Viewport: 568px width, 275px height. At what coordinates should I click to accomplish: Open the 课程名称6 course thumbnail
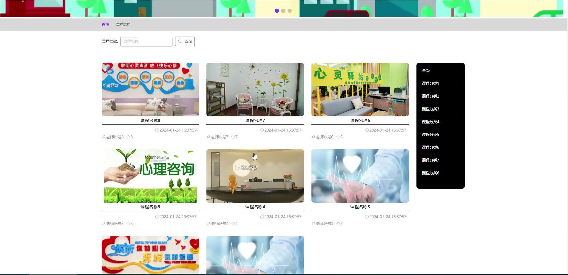[360, 89]
